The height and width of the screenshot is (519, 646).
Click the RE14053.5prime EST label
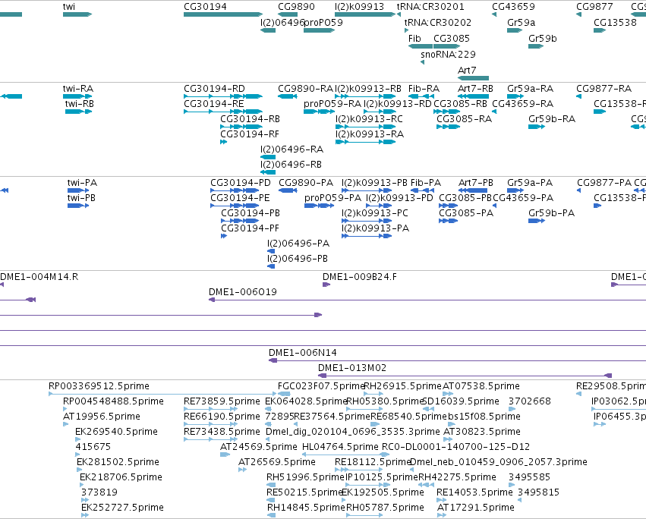click(x=474, y=492)
